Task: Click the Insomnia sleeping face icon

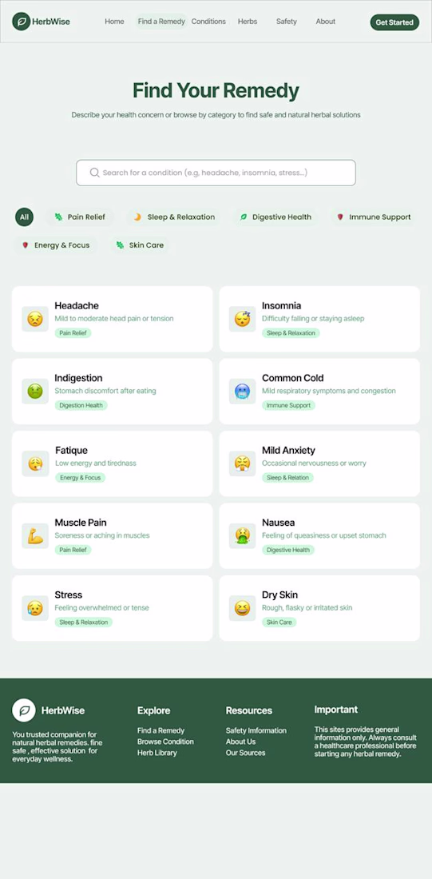Action: pyautogui.click(x=243, y=319)
